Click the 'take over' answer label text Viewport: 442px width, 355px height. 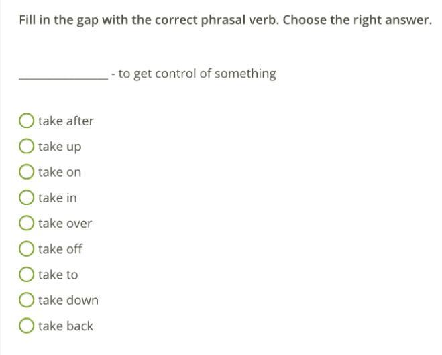coord(65,223)
